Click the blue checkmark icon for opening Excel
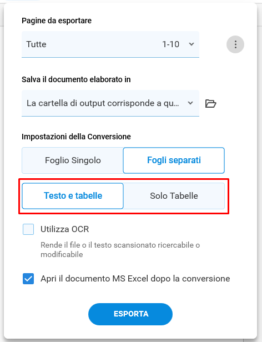The width and height of the screenshot is (262, 342). point(28,279)
